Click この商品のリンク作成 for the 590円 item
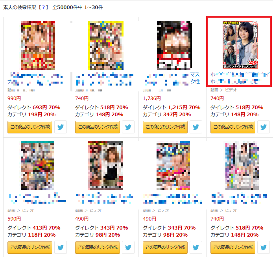273x257 pixels. [x=30, y=248]
